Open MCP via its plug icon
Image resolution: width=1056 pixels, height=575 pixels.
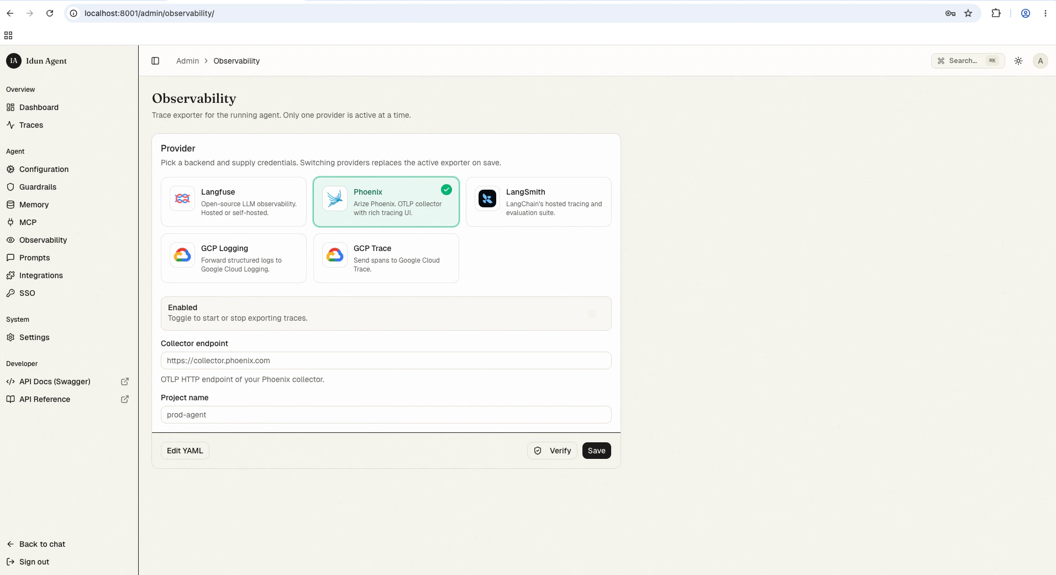[x=10, y=222]
